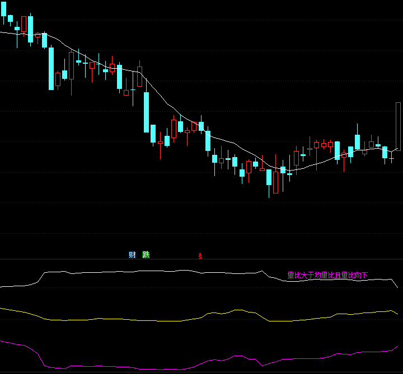Click the red S sell signal marker

[x=200, y=256]
